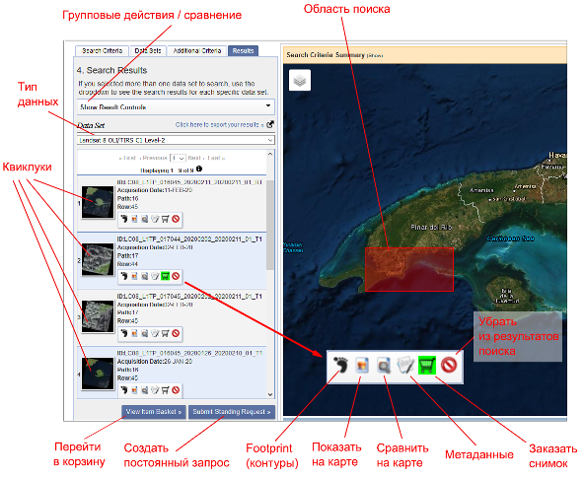Show the Search Criteria Summary details
This screenshot has height=478, width=584.
click(x=375, y=56)
